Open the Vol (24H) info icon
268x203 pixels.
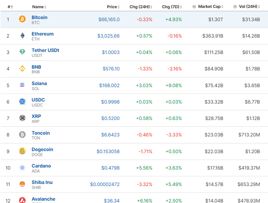tap(235, 7)
